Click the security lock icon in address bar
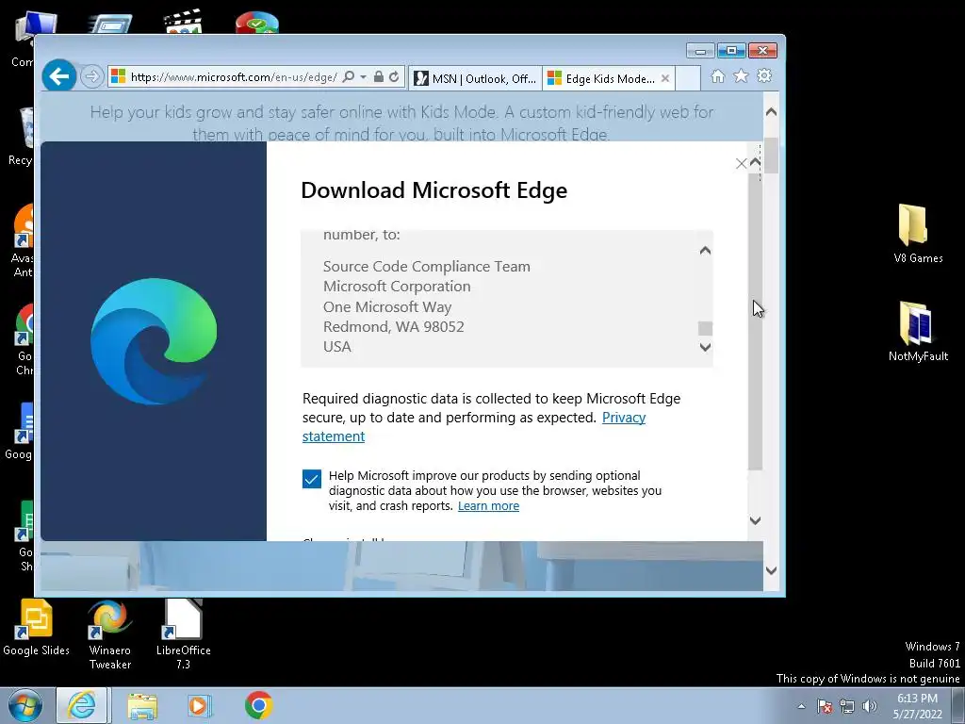 click(379, 77)
